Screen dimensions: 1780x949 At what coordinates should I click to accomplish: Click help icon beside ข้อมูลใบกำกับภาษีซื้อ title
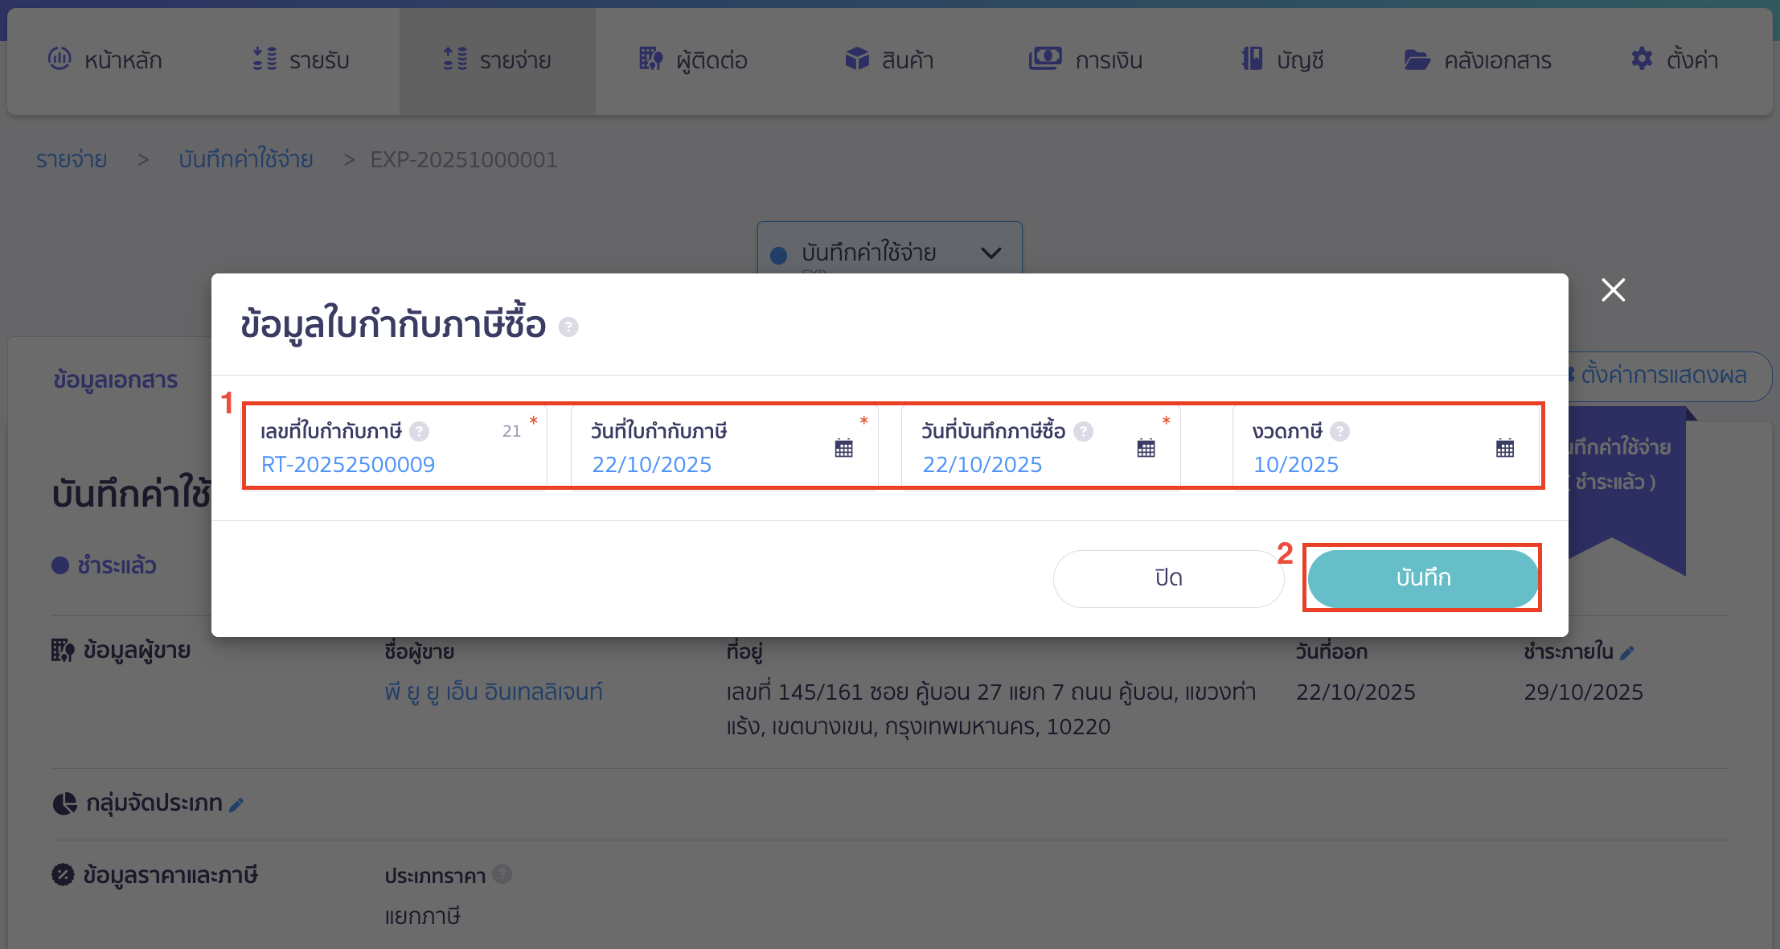[568, 328]
